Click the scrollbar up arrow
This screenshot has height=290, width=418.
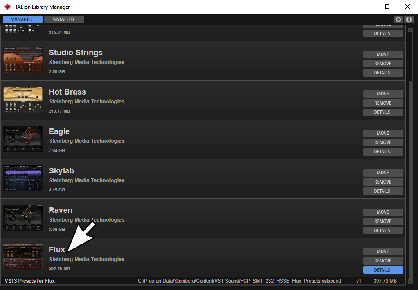[x=410, y=30]
